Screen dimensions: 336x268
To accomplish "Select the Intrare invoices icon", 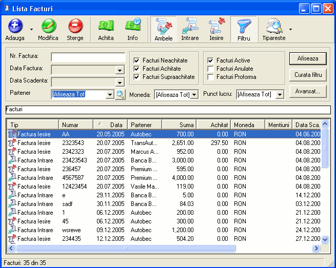I will pyautogui.click(x=190, y=26).
